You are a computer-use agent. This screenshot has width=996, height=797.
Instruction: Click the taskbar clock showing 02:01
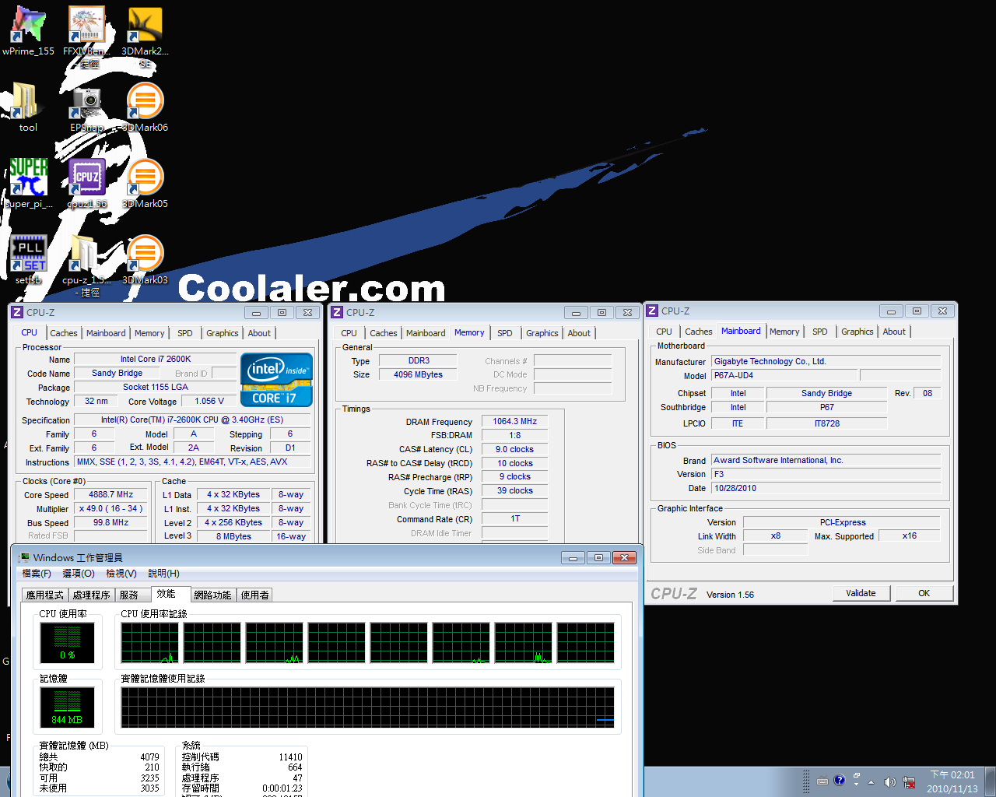click(x=952, y=781)
